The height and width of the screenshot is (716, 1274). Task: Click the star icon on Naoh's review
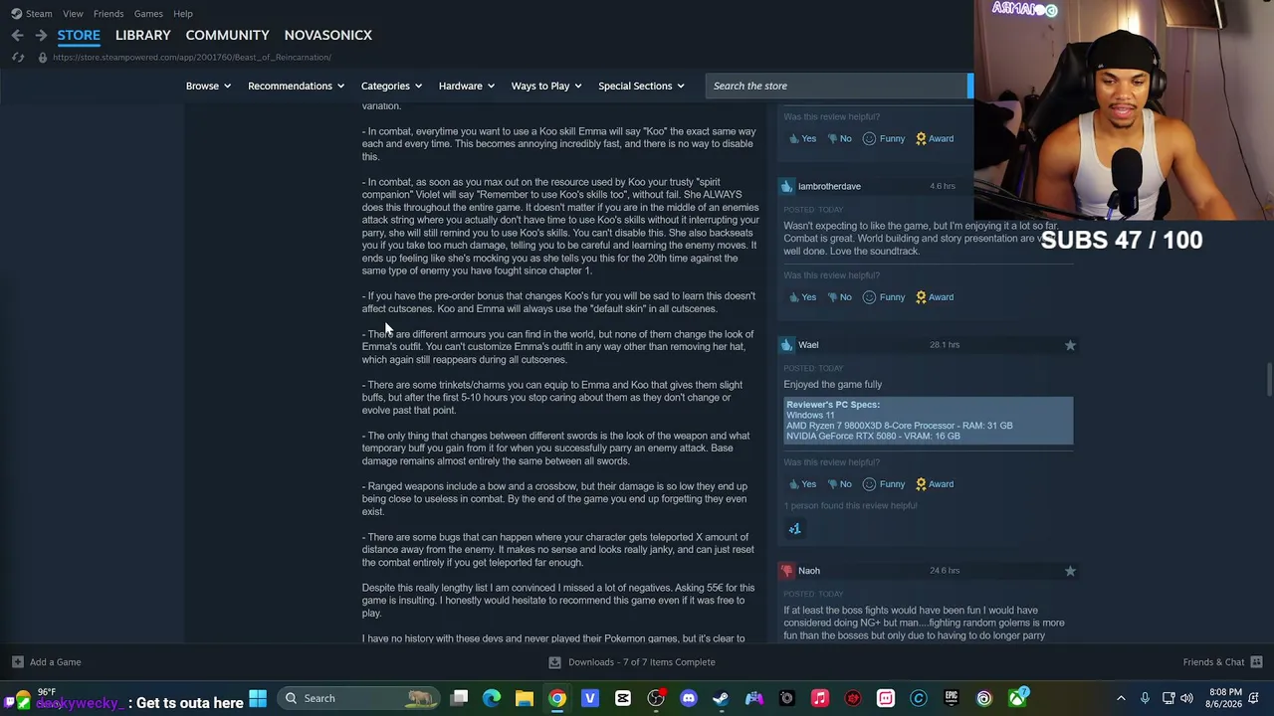[x=1070, y=571]
